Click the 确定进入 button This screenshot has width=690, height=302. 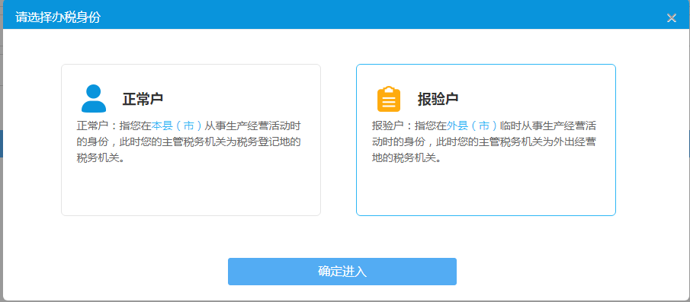(342, 272)
